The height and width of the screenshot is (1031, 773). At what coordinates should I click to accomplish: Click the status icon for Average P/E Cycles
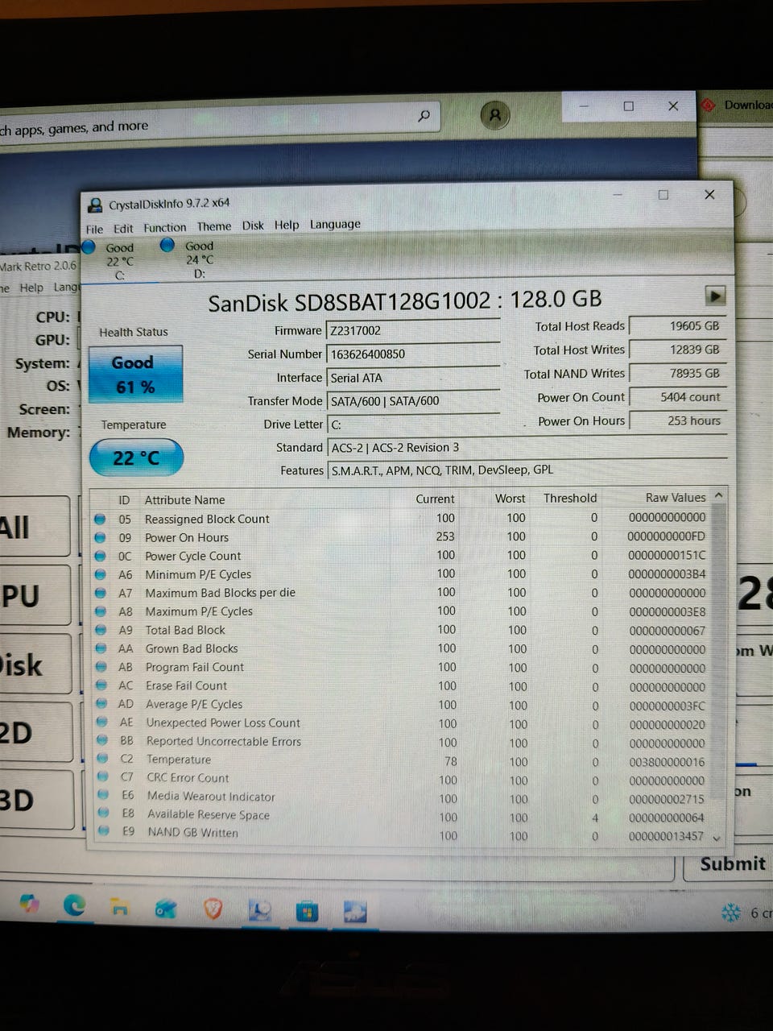pos(101,704)
